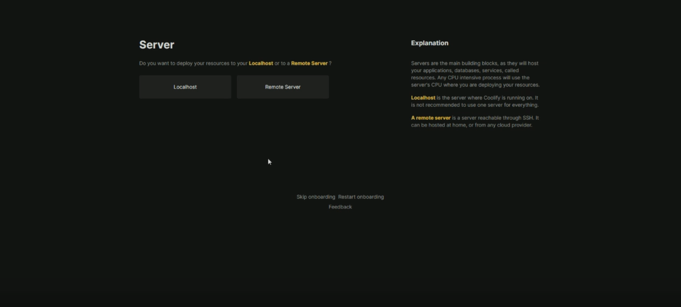Choose the Localhost deployment button
This screenshot has width=681, height=307.
coord(185,87)
